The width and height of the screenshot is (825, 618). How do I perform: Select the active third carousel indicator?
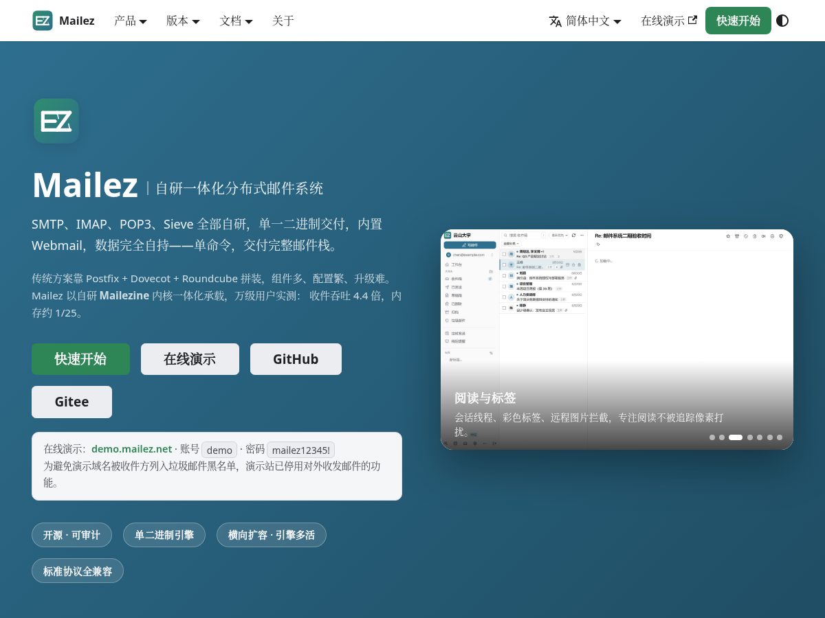pyautogui.click(x=736, y=437)
